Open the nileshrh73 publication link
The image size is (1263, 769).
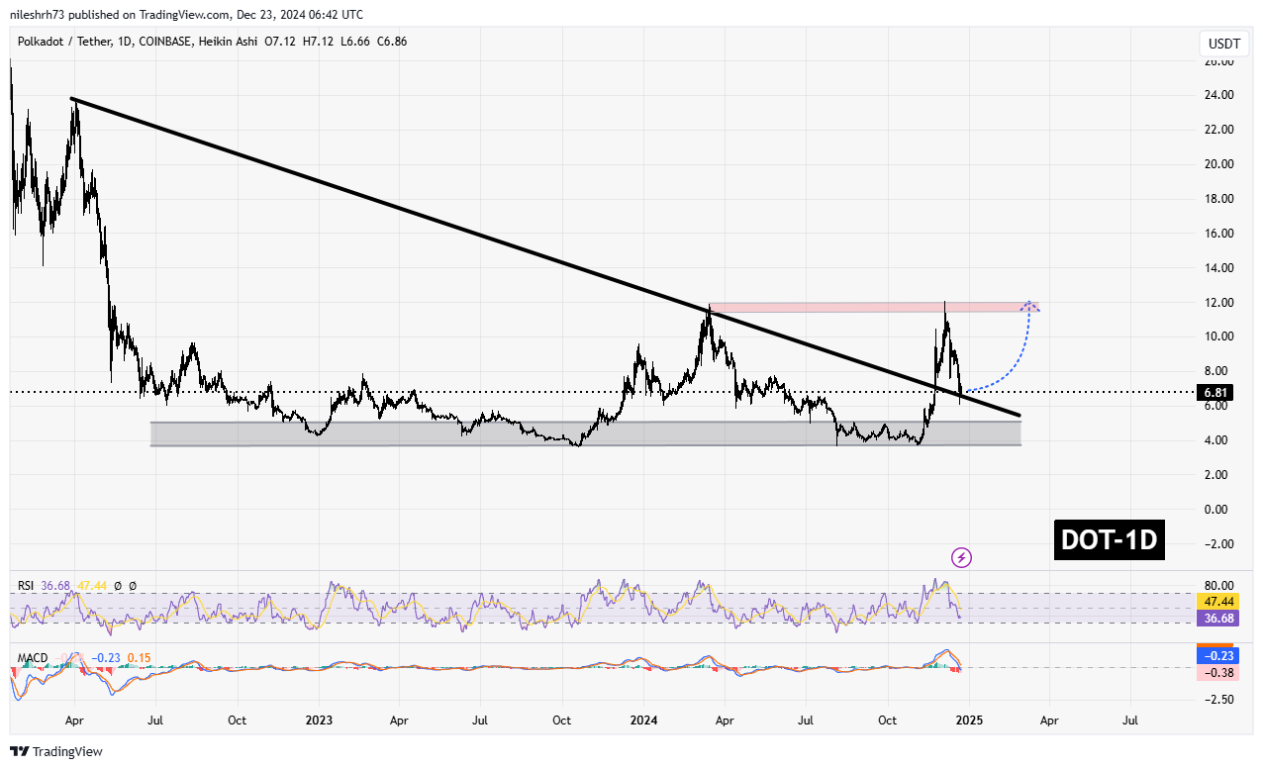click(38, 14)
